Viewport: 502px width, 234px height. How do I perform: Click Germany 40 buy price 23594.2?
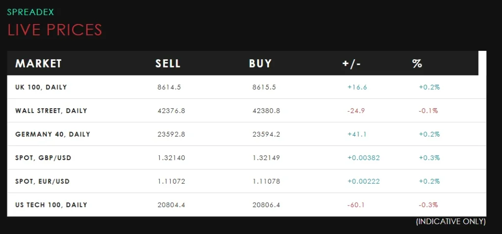click(x=266, y=134)
